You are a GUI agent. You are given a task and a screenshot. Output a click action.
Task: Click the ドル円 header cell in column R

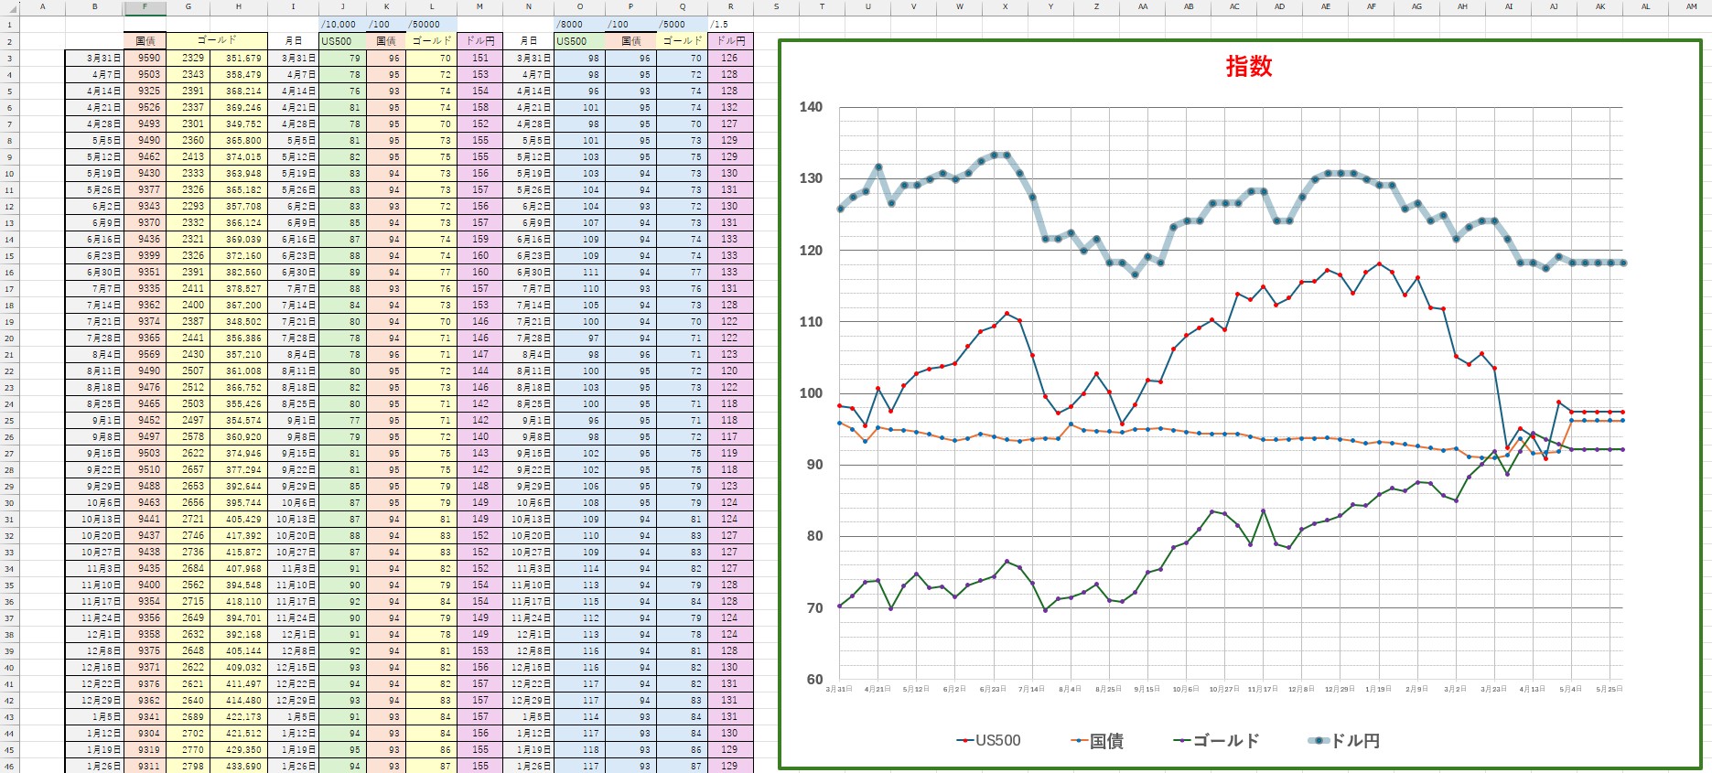pyautogui.click(x=730, y=41)
